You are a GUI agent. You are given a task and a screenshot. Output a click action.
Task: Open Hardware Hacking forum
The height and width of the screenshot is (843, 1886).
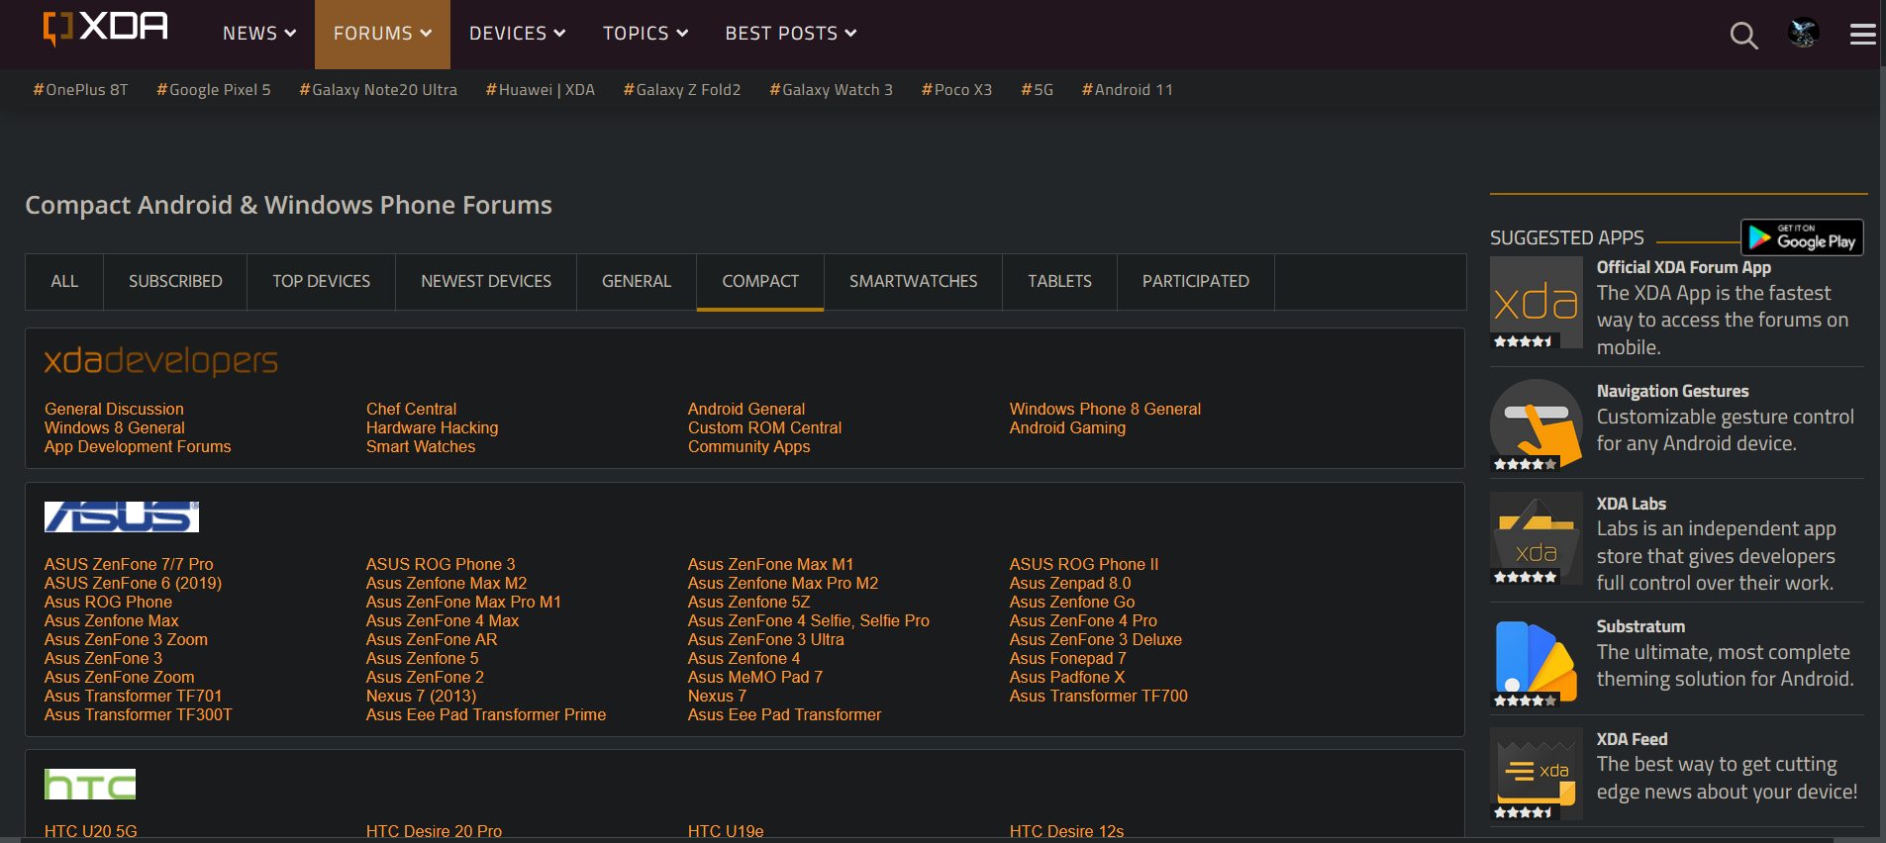pyautogui.click(x=432, y=427)
